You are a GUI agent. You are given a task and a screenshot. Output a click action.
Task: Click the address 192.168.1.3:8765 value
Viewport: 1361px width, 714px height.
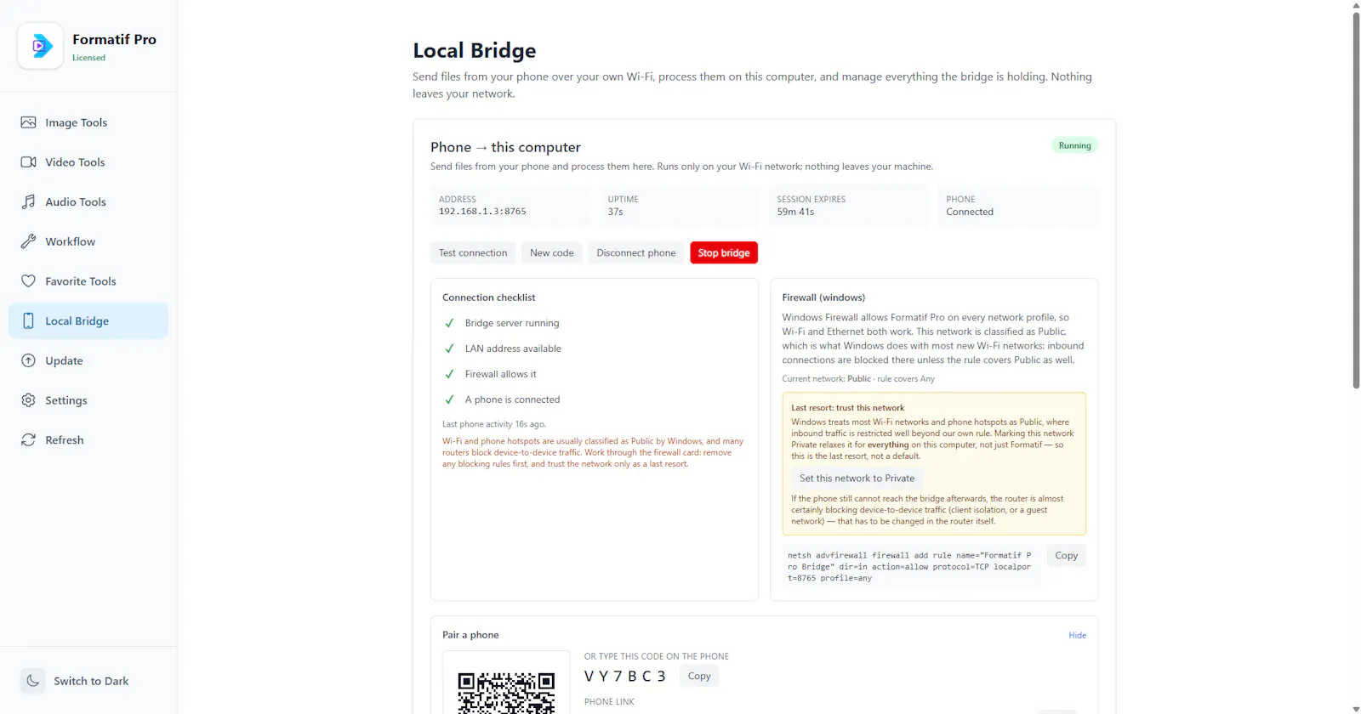click(x=482, y=212)
